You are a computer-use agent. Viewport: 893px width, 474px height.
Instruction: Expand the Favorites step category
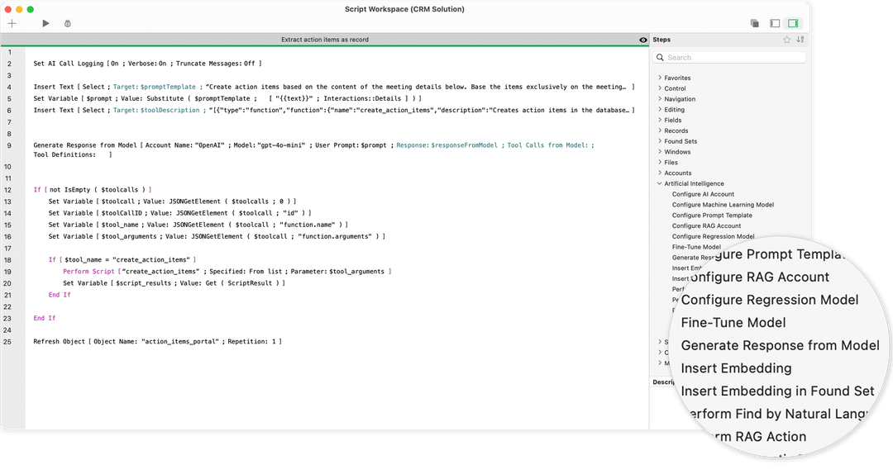point(660,78)
